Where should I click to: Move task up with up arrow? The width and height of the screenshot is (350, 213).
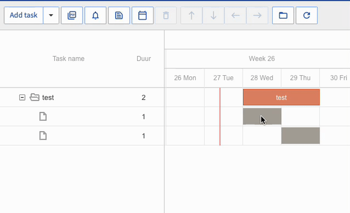(191, 15)
